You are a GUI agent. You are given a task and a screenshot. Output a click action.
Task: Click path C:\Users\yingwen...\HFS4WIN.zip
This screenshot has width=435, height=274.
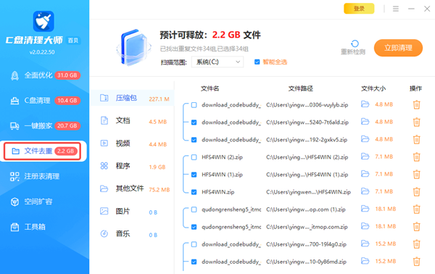(x=309, y=192)
